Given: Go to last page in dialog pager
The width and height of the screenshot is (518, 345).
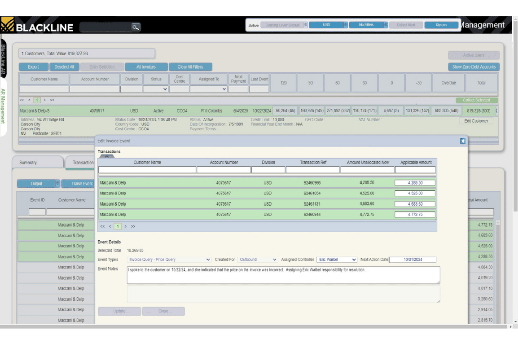Looking at the screenshot, I should [133, 227].
